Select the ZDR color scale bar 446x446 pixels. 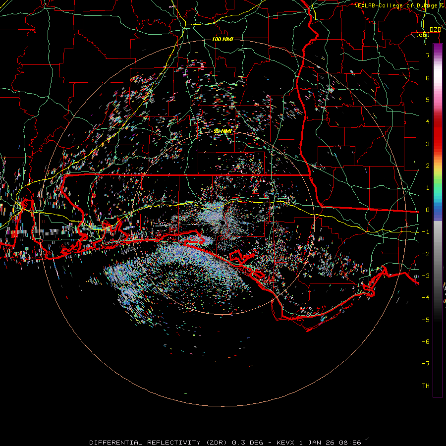[438, 220]
